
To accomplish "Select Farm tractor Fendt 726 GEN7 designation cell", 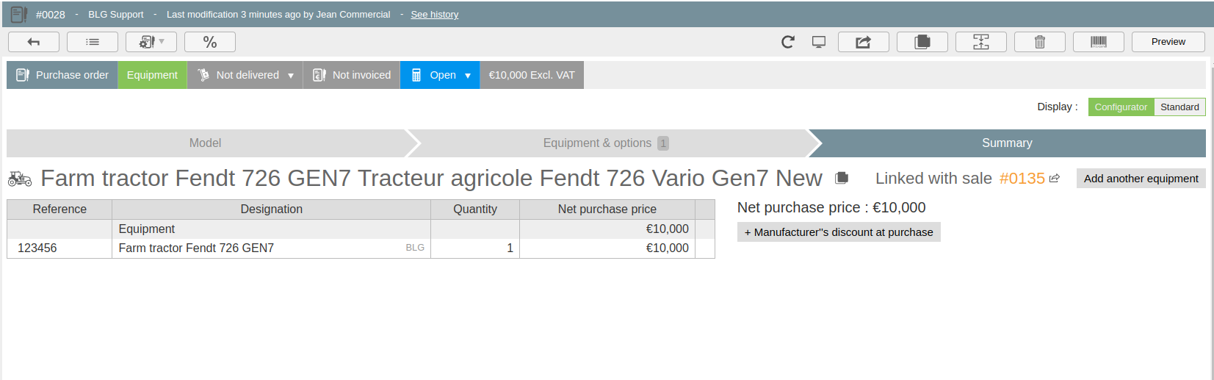I will (x=272, y=248).
